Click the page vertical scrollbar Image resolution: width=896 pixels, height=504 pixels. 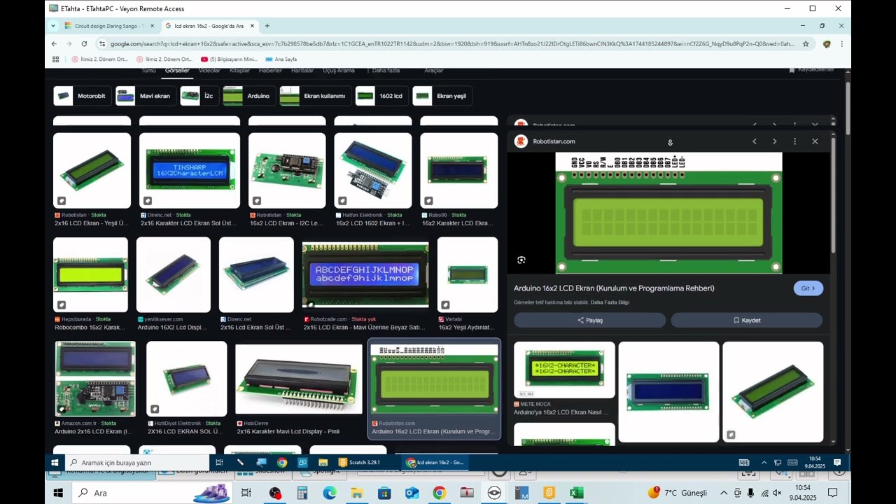click(848, 108)
